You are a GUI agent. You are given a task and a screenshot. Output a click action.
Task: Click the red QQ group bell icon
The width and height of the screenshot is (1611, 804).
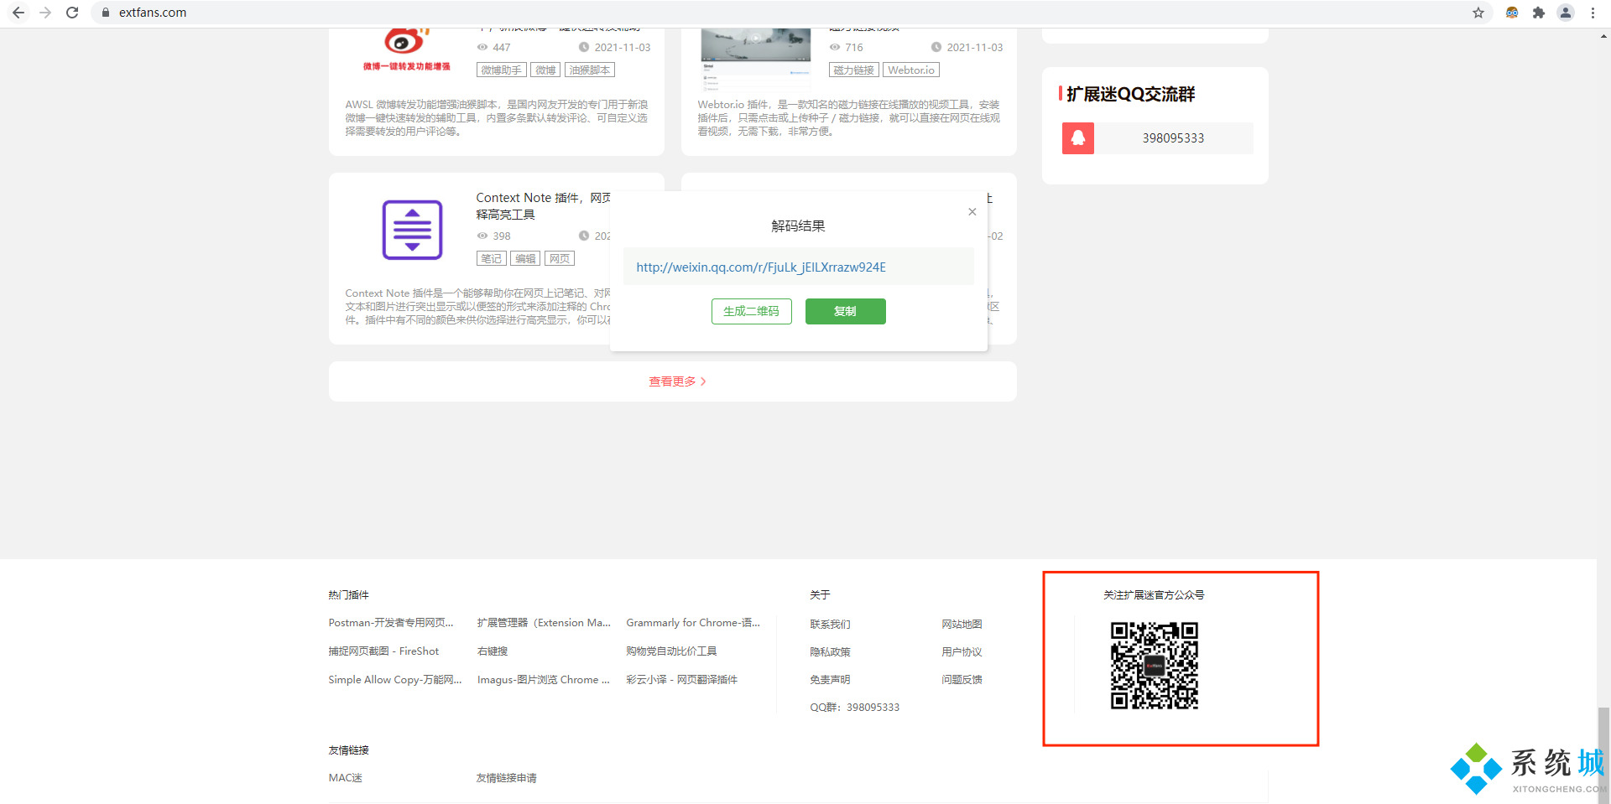(x=1078, y=138)
